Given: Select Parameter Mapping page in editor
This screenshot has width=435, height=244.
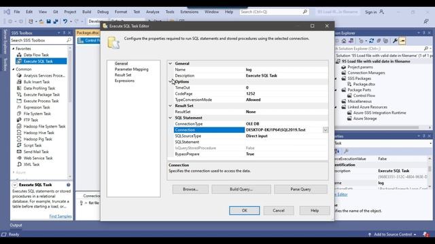Looking at the screenshot, I should click(131, 69).
